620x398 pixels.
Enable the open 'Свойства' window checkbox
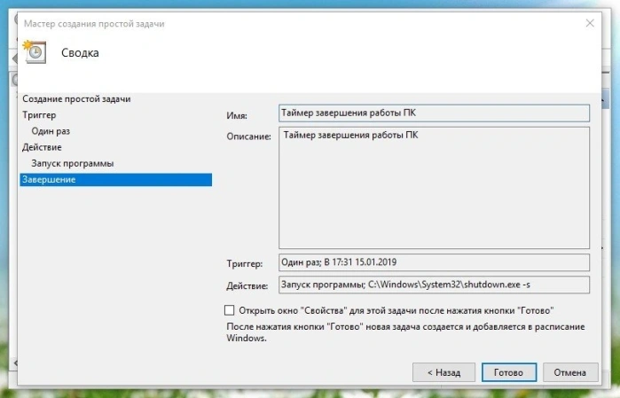(230, 310)
